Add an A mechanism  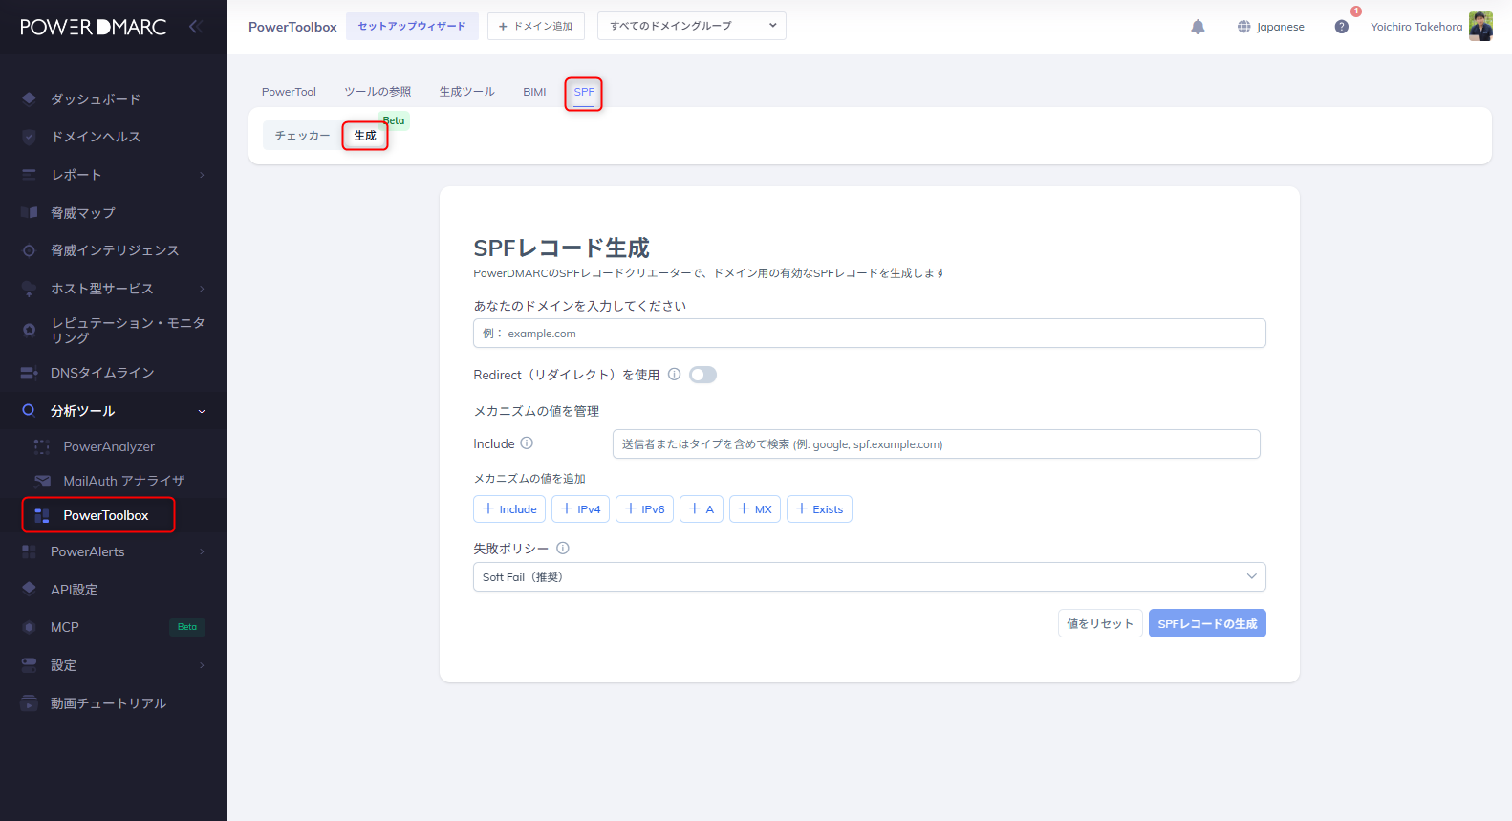pos(702,508)
